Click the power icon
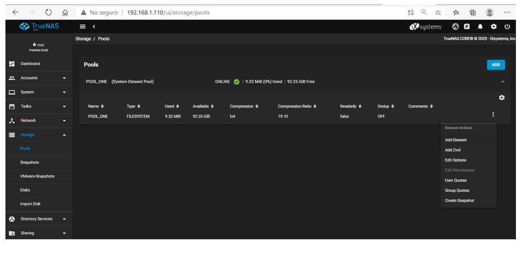 (507, 27)
